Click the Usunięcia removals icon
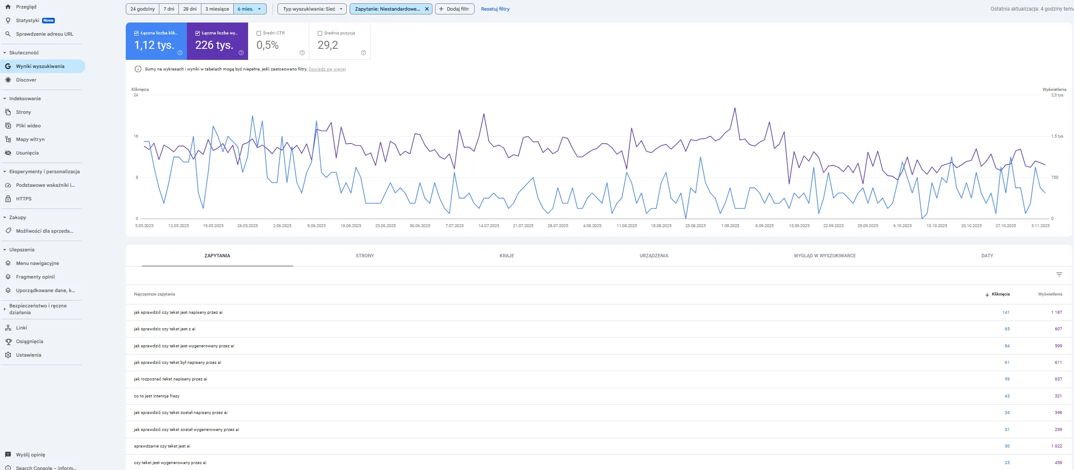Screen dimensions: 1074x470 point(8,153)
